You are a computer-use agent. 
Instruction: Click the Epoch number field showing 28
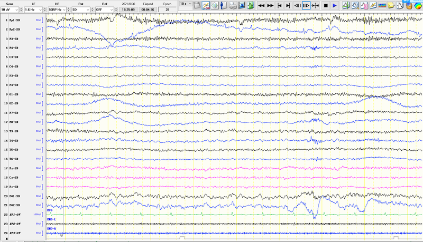pos(168,9)
